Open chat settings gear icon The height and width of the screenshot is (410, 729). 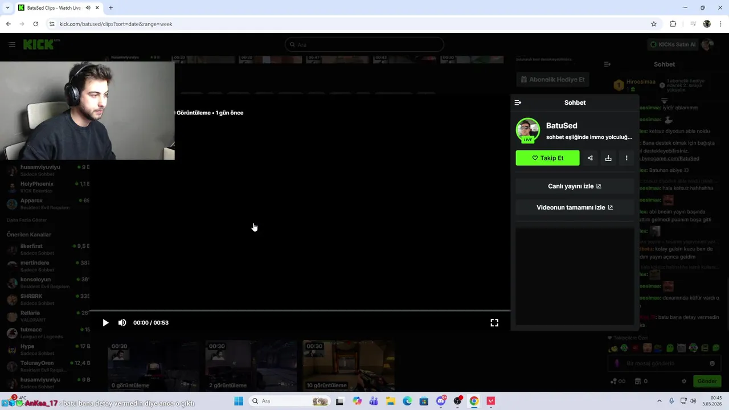coord(684,381)
